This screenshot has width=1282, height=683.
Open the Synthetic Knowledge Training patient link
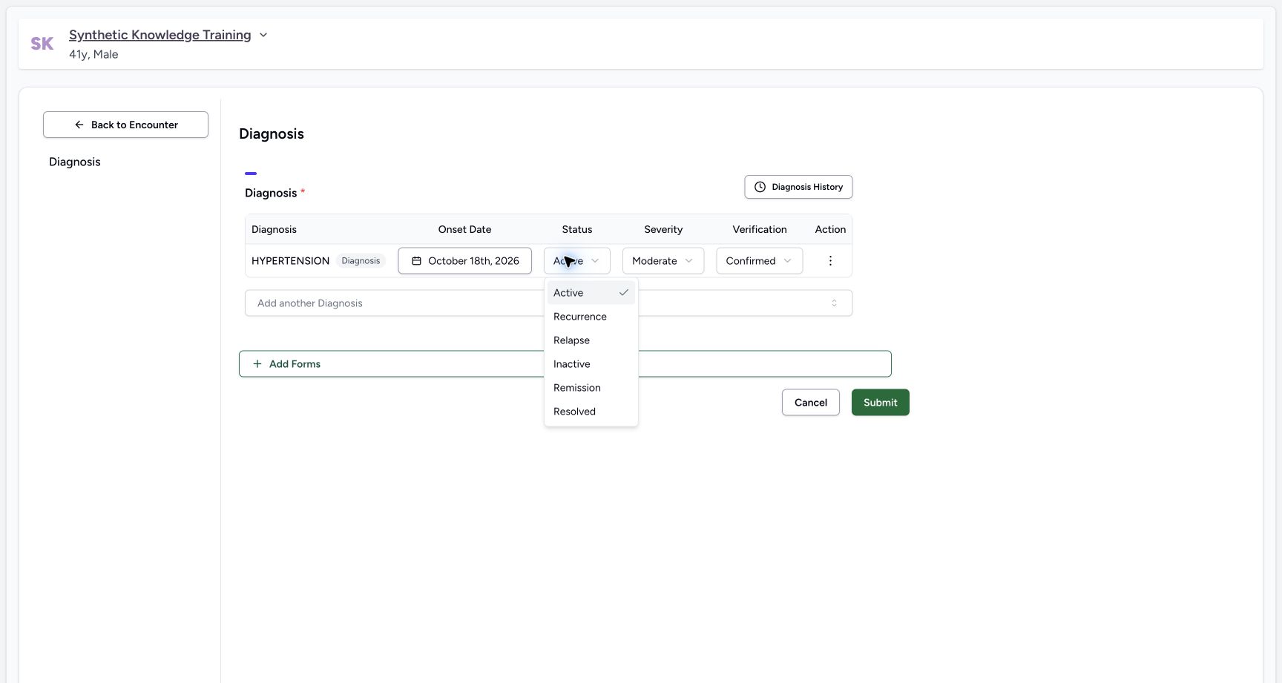click(160, 35)
